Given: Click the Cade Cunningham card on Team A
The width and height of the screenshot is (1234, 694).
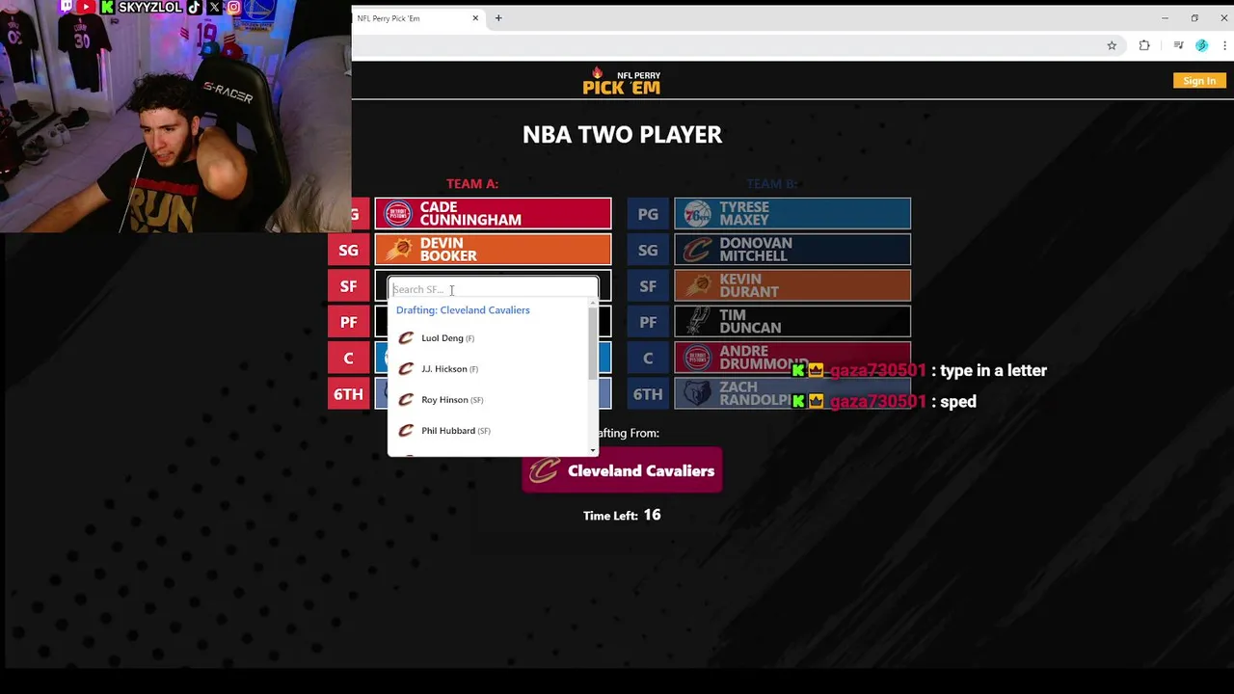Looking at the screenshot, I should click(x=493, y=214).
